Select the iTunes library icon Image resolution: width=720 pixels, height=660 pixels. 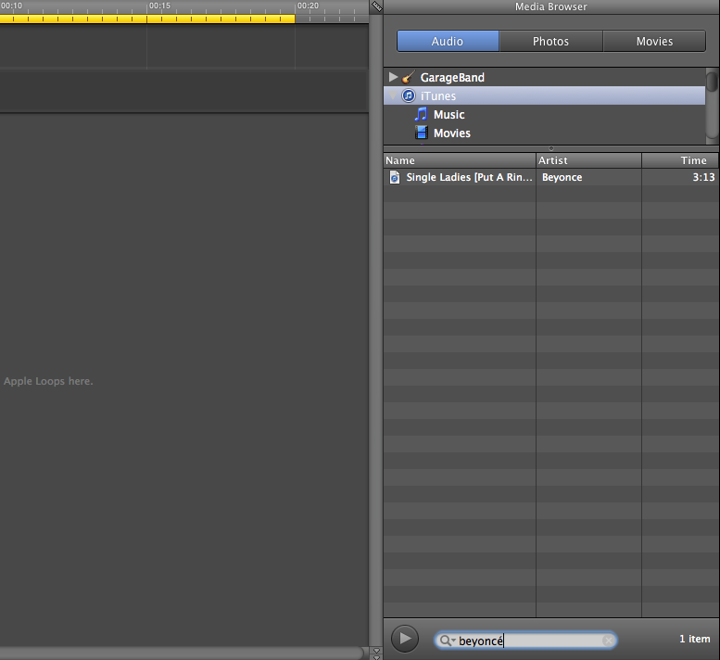tap(408, 96)
